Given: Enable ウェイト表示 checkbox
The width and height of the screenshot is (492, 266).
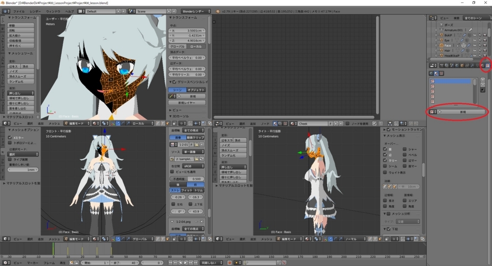Looking at the screenshot, I should tap(385, 173).
